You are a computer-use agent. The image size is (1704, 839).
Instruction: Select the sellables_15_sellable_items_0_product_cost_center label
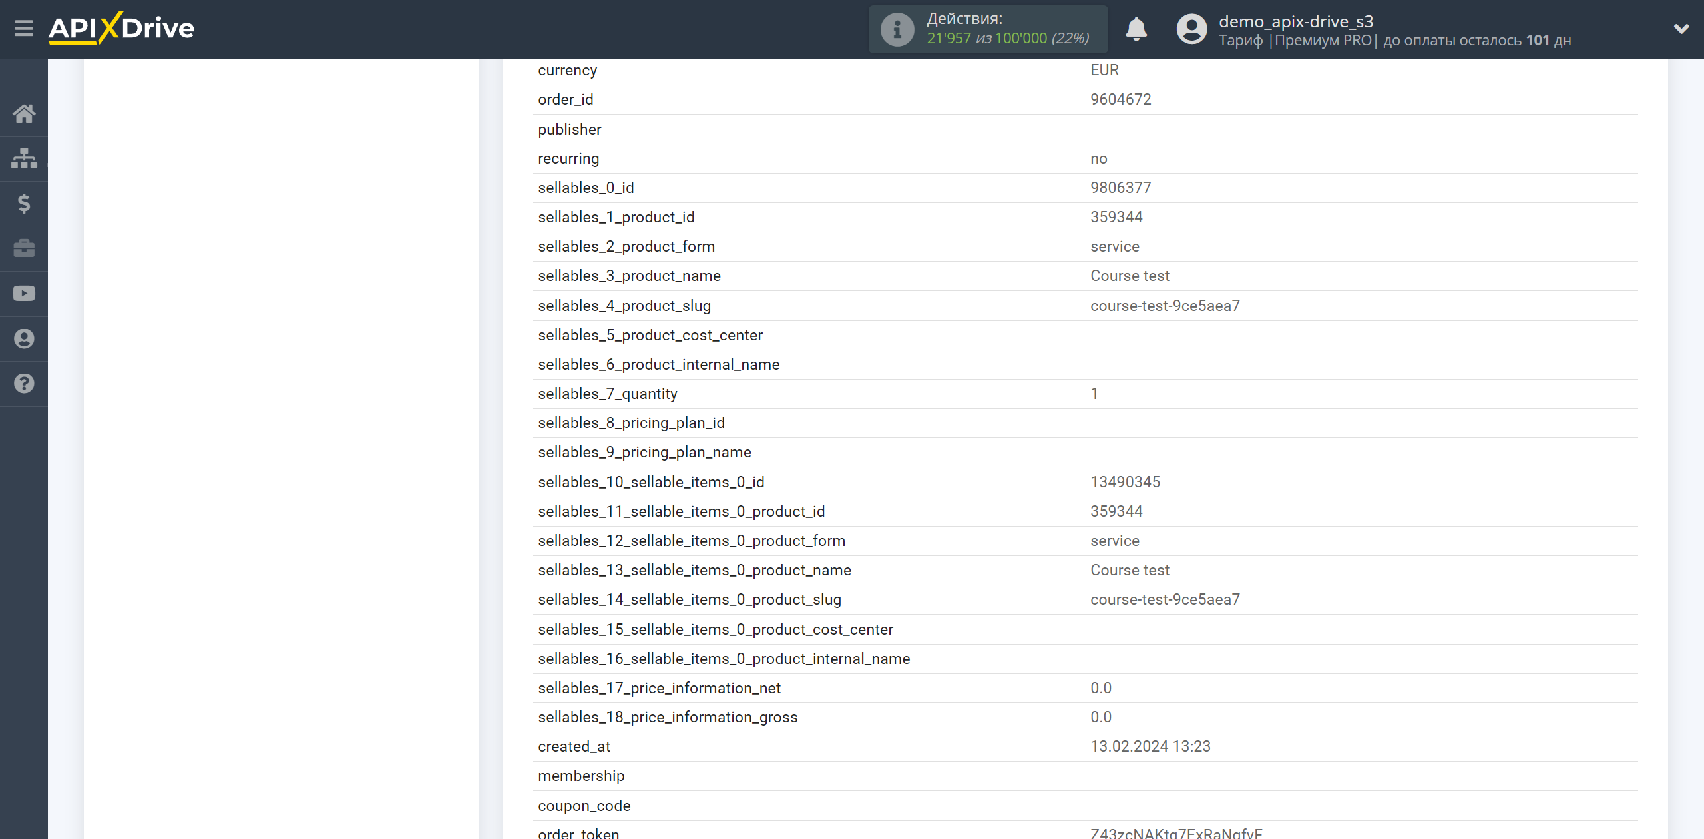tap(716, 629)
